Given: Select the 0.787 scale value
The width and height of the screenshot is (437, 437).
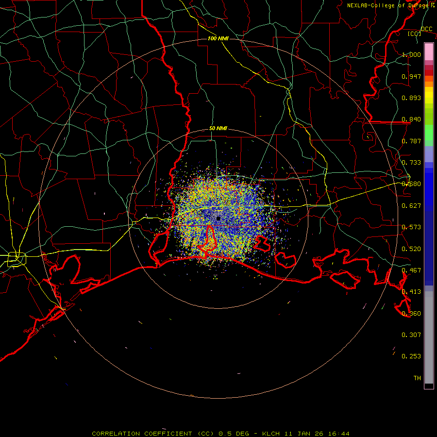Looking at the screenshot, I should click(411, 141).
